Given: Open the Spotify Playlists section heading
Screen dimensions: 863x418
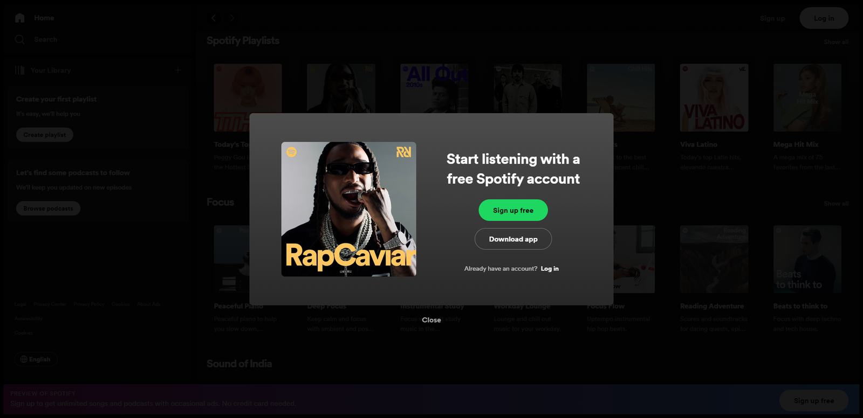Looking at the screenshot, I should pyautogui.click(x=243, y=41).
